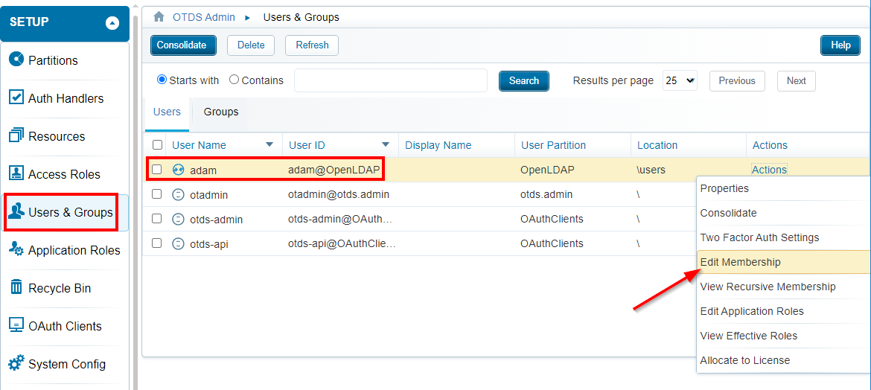This screenshot has height=390, width=871.
Task: Click the Recycle Bin trash icon
Action: [x=16, y=287]
